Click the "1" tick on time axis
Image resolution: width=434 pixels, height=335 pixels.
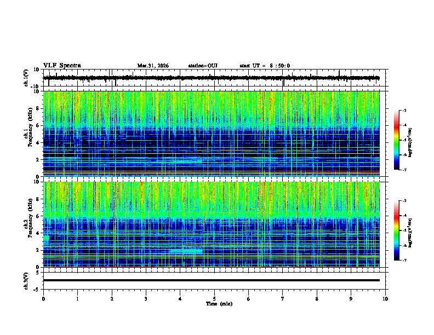pos(77,299)
